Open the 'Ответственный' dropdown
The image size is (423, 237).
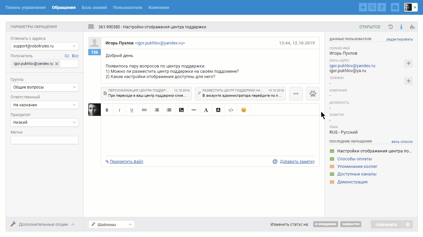coord(45,105)
